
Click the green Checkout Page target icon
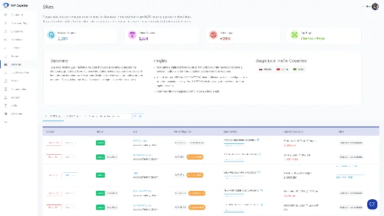pos(295,35)
